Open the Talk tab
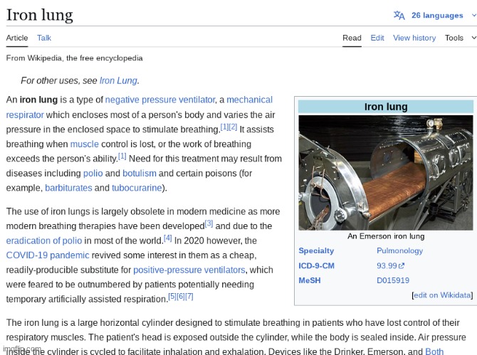Screen dimensions: 477x355 tap(44, 38)
